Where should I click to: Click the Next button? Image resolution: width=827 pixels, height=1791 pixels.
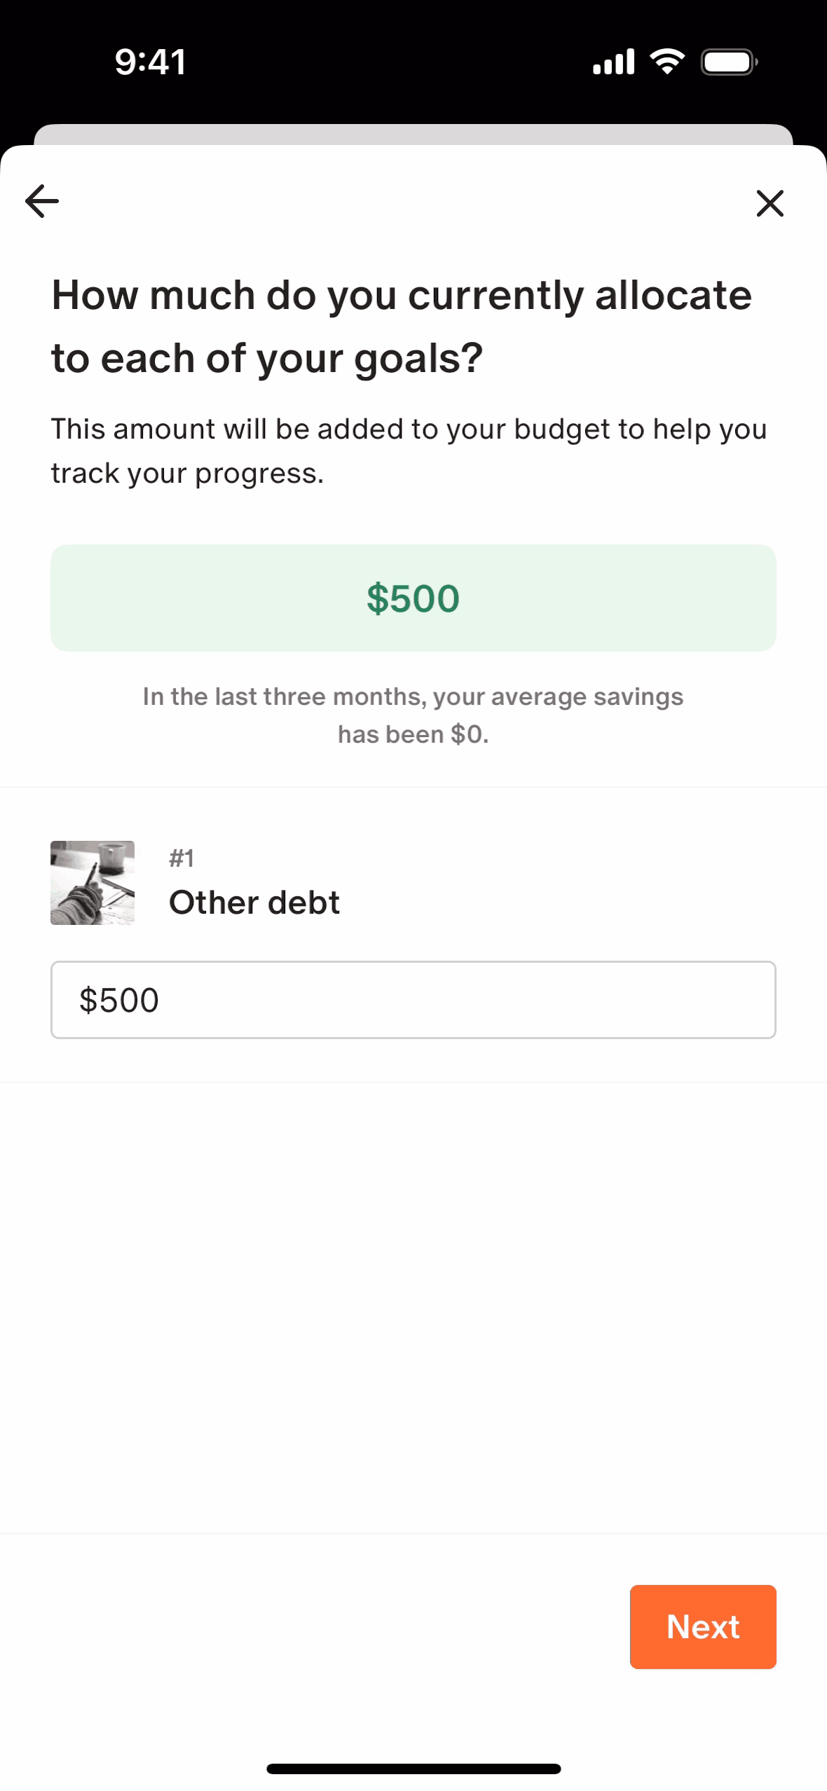click(702, 1626)
